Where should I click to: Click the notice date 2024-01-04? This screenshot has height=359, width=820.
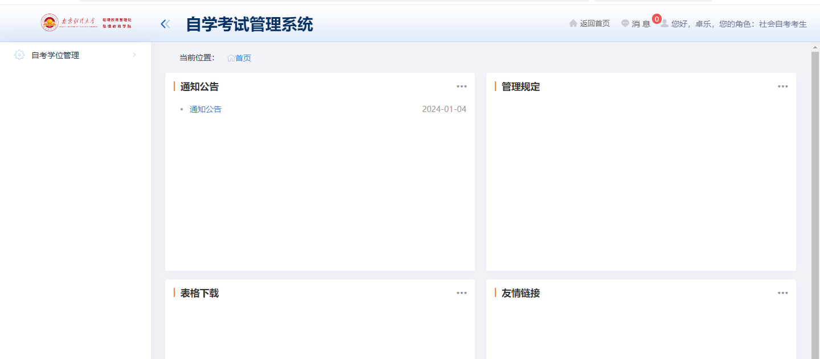pos(444,109)
